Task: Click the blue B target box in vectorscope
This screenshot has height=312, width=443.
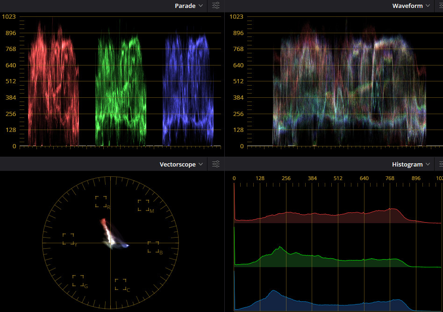Action: (153, 247)
